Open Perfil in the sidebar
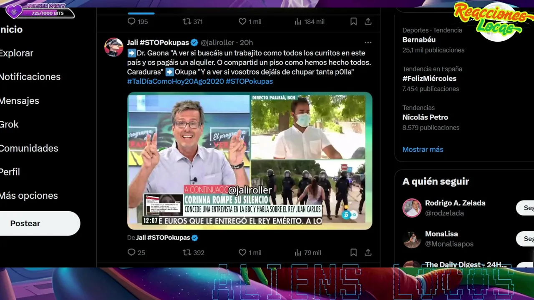This screenshot has width=534, height=300. [10, 172]
